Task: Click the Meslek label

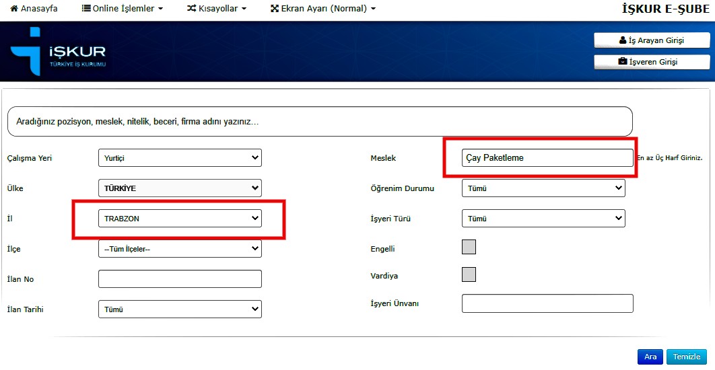Action: [x=384, y=158]
